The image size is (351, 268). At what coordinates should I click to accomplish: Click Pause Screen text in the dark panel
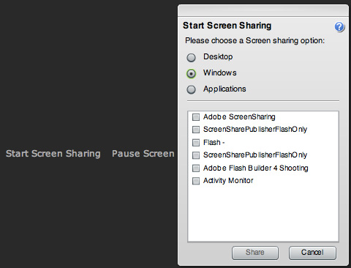[x=143, y=154]
